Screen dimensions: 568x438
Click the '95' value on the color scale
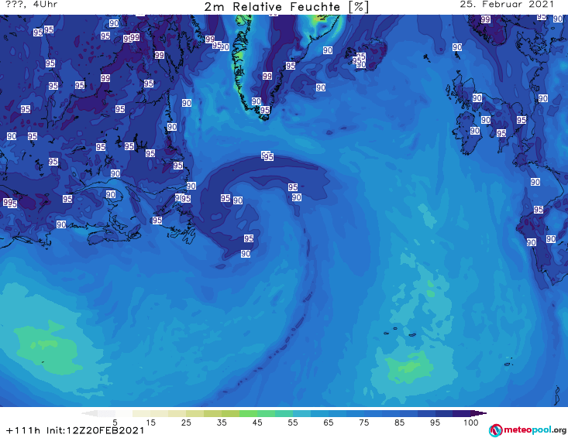click(435, 423)
